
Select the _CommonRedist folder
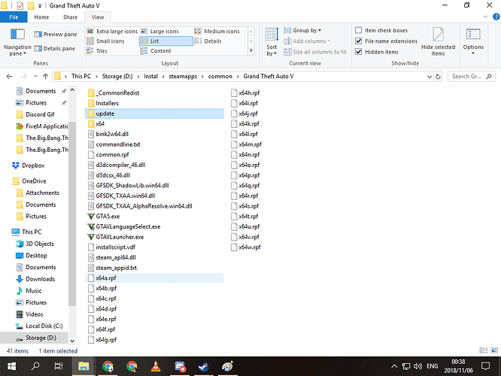(x=114, y=93)
